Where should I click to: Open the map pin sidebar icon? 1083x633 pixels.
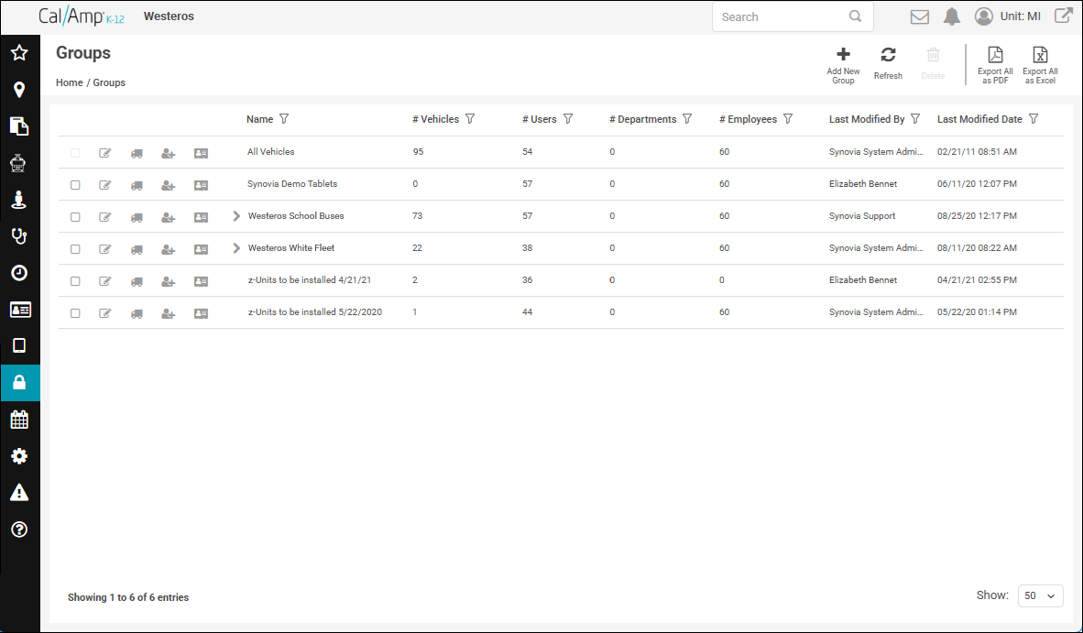[x=19, y=90]
